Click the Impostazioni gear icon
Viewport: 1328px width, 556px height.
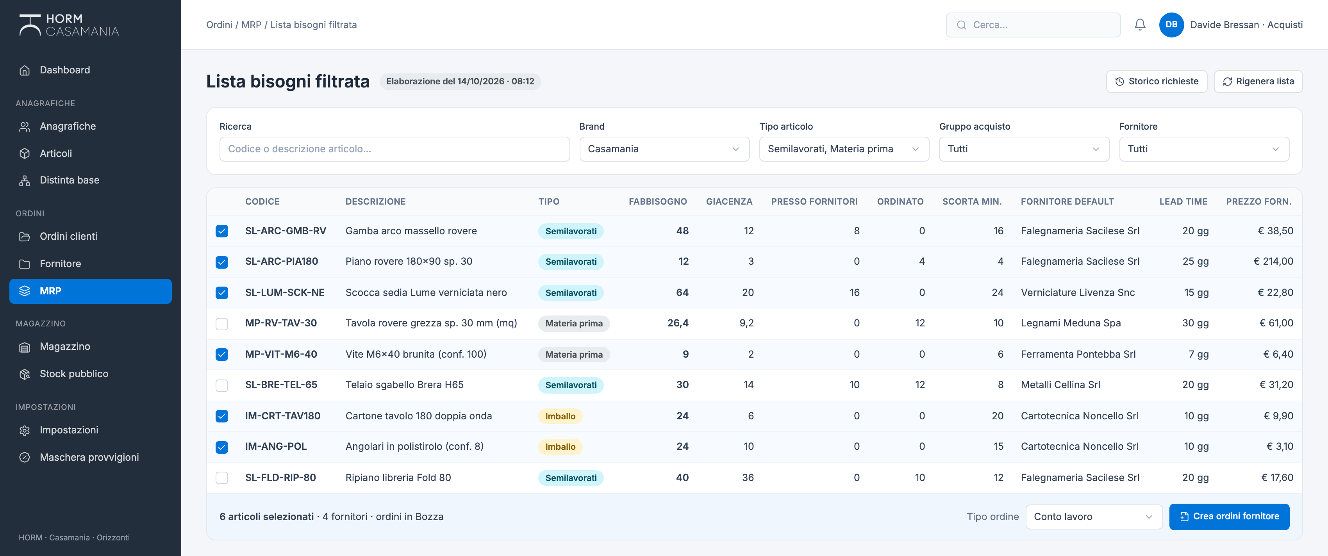[x=25, y=430]
